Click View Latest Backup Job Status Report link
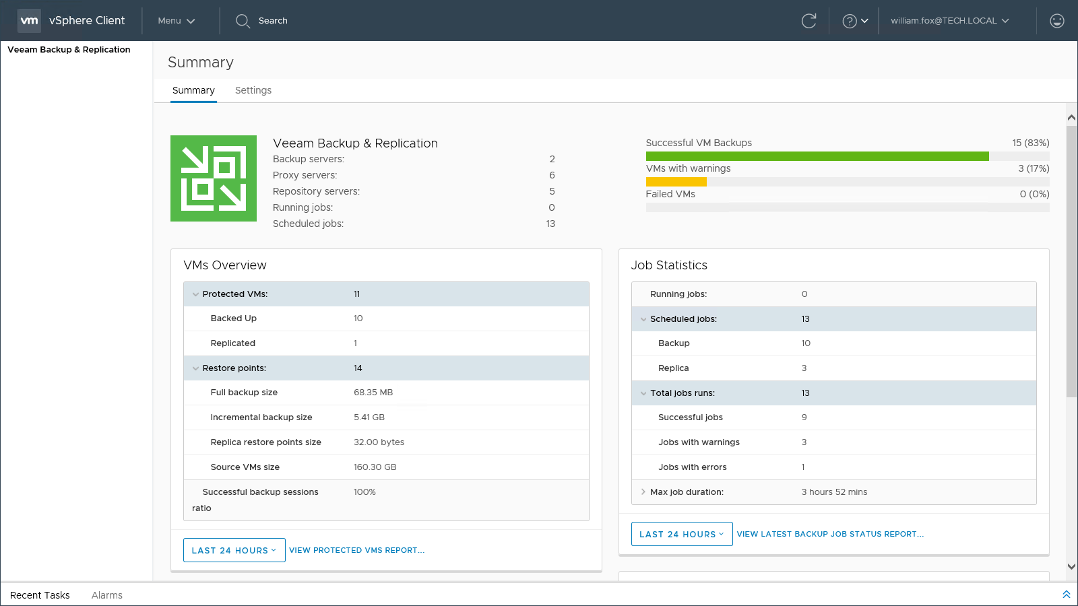 tap(830, 534)
